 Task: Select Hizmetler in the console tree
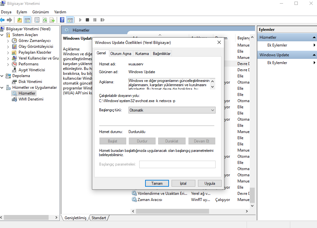click(x=27, y=93)
